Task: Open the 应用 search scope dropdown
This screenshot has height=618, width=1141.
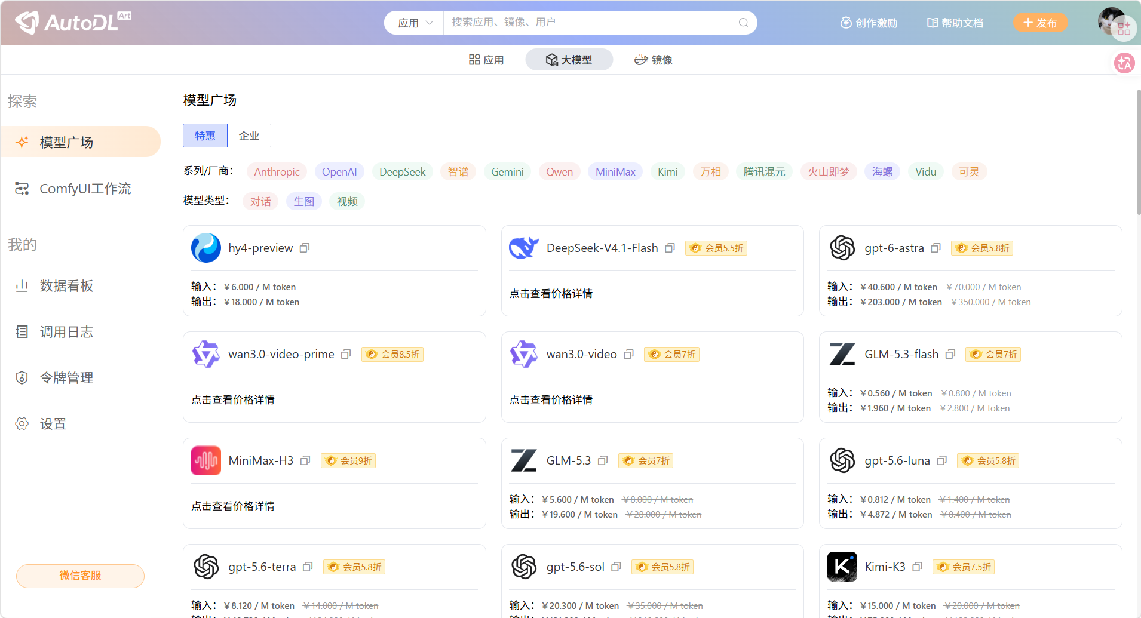Action: tap(415, 23)
